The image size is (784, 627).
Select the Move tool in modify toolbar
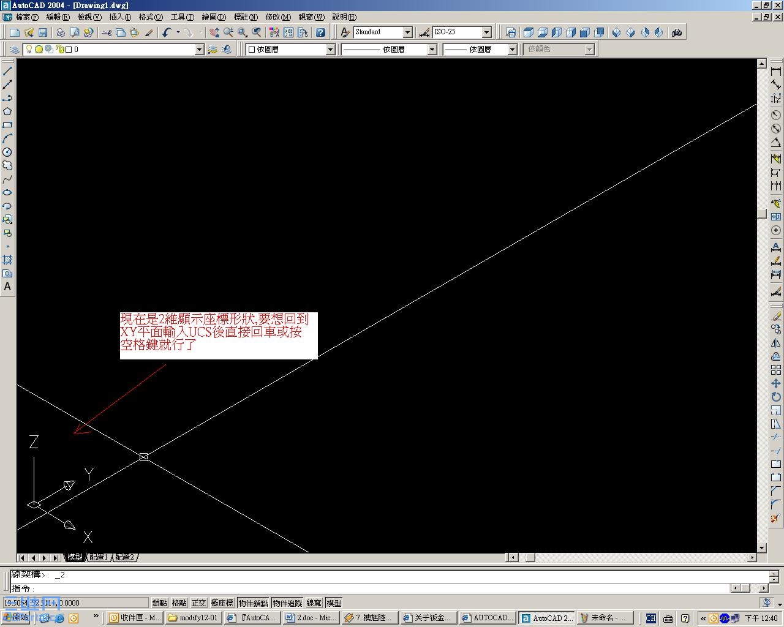(776, 383)
